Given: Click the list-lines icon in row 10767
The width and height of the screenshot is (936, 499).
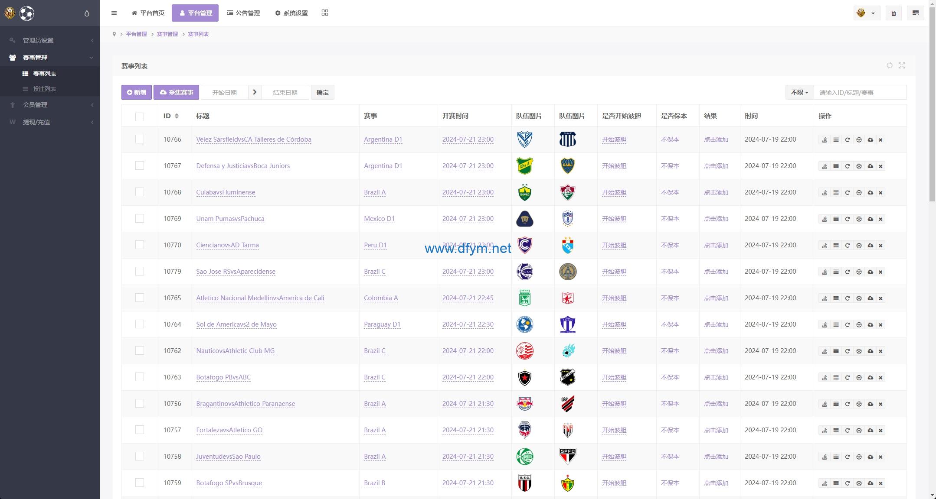Looking at the screenshot, I should 836,166.
